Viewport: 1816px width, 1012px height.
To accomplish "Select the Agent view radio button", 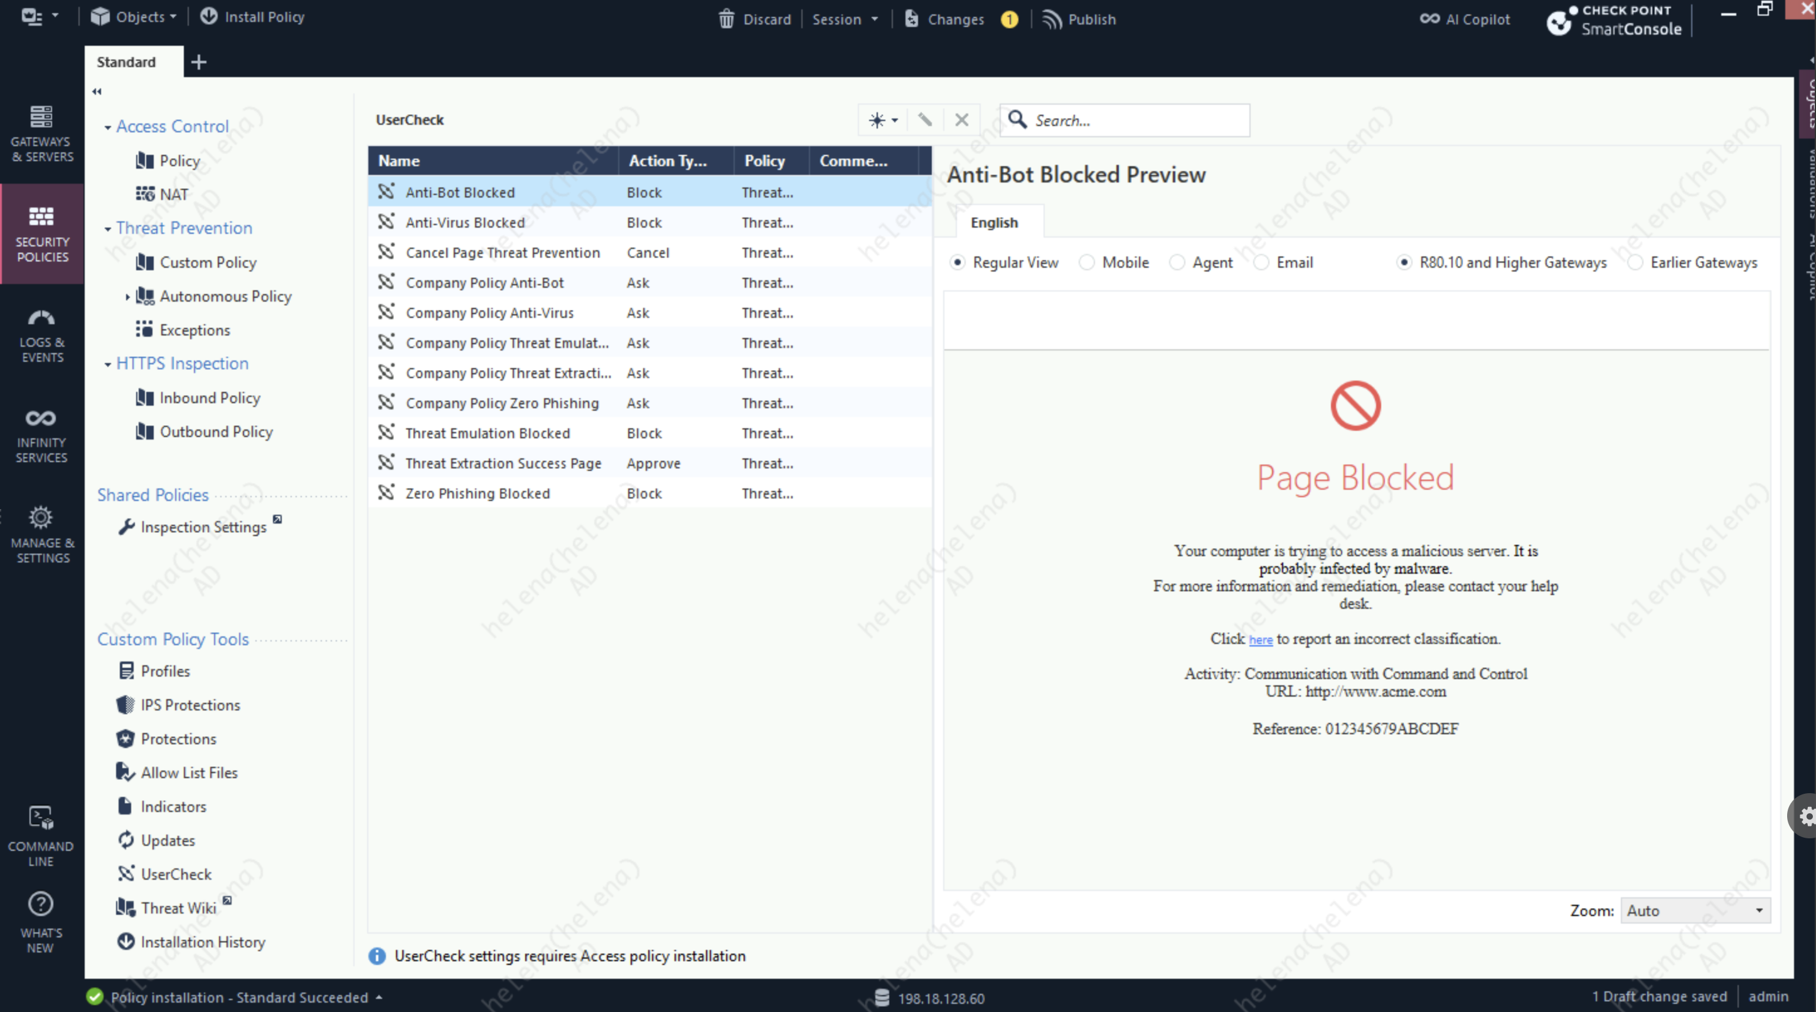I will point(1177,263).
